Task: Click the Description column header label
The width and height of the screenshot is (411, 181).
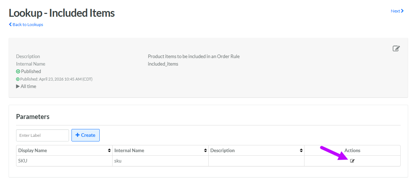Action: pos(222,151)
